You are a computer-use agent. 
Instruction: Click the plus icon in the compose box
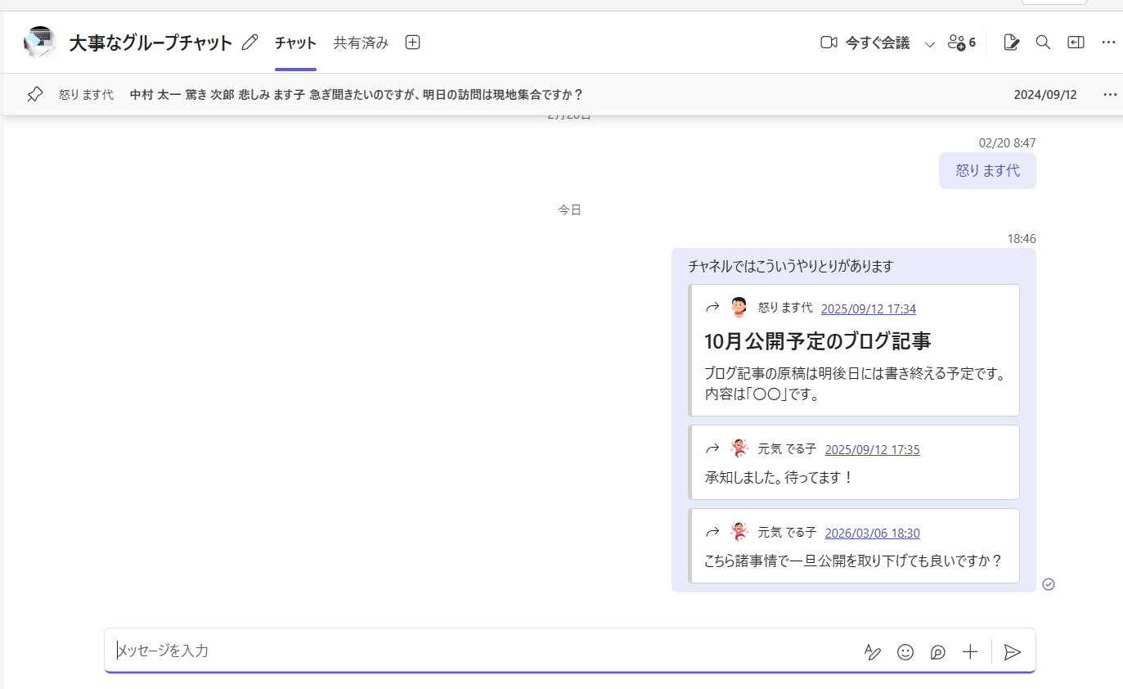[x=970, y=652]
